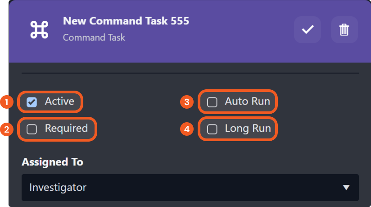Image resolution: width=371 pixels, height=207 pixels.
Task: Uncheck the Active checkbox
Action: 32,102
